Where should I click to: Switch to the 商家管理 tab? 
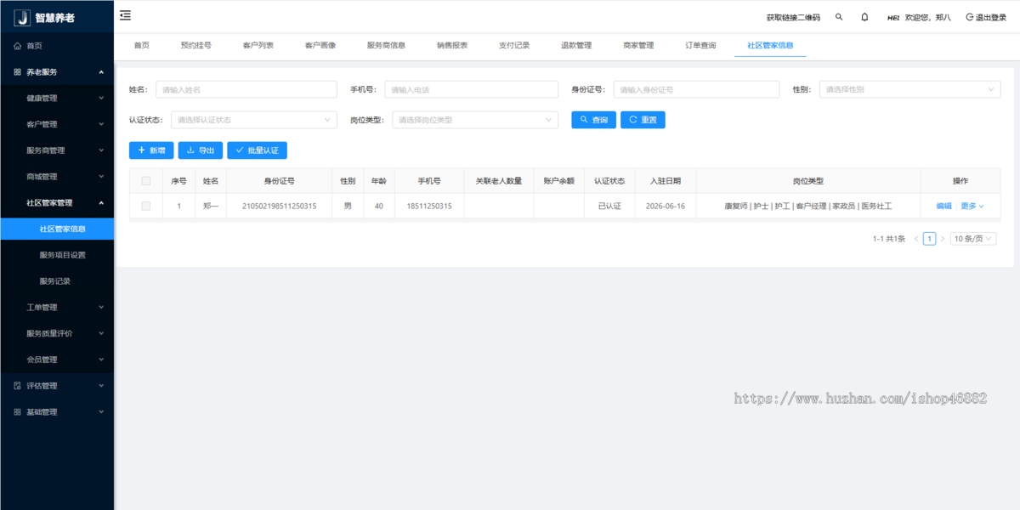point(638,46)
